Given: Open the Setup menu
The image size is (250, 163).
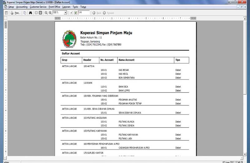Looking at the screenshot, I should coord(11,7).
